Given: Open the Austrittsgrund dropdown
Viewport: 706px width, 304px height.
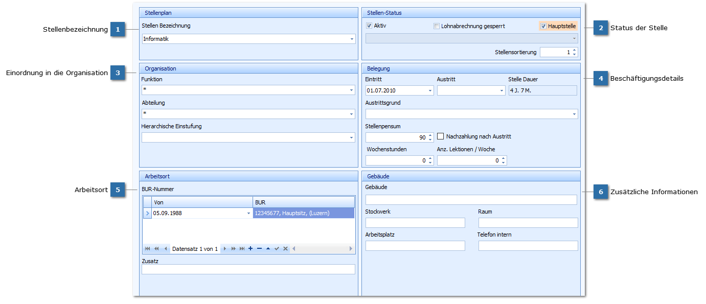Looking at the screenshot, I should click(x=574, y=114).
